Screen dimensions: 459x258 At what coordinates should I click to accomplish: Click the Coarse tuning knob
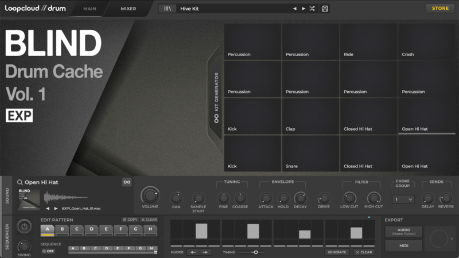coord(240,198)
